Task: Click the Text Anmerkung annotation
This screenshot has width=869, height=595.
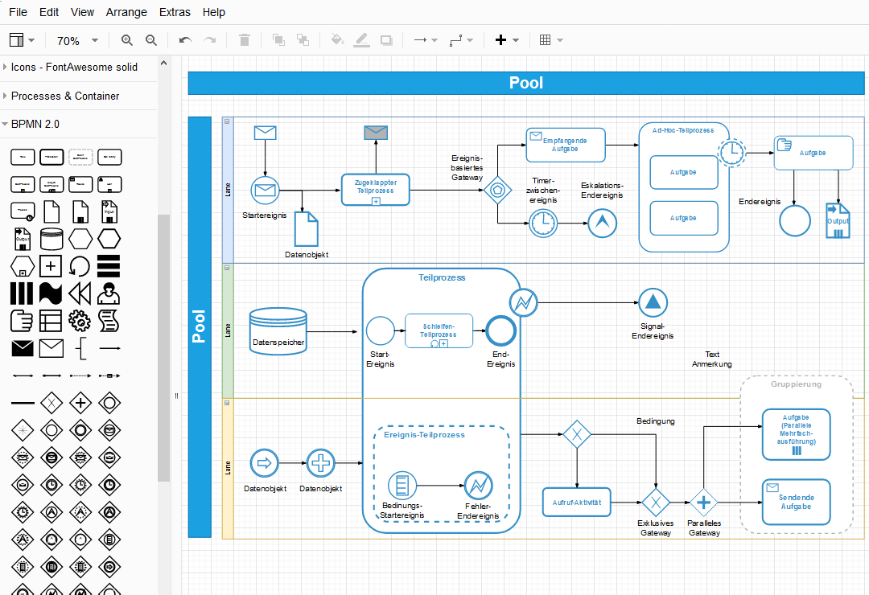Action: pyautogui.click(x=711, y=359)
